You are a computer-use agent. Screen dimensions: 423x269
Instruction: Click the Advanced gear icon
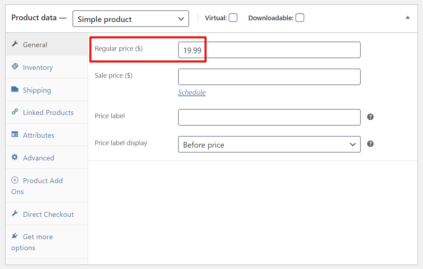15,157
